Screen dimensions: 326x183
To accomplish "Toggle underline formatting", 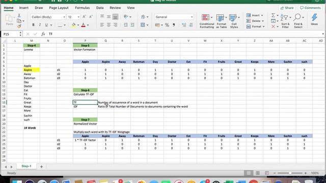I will [46, 25].
